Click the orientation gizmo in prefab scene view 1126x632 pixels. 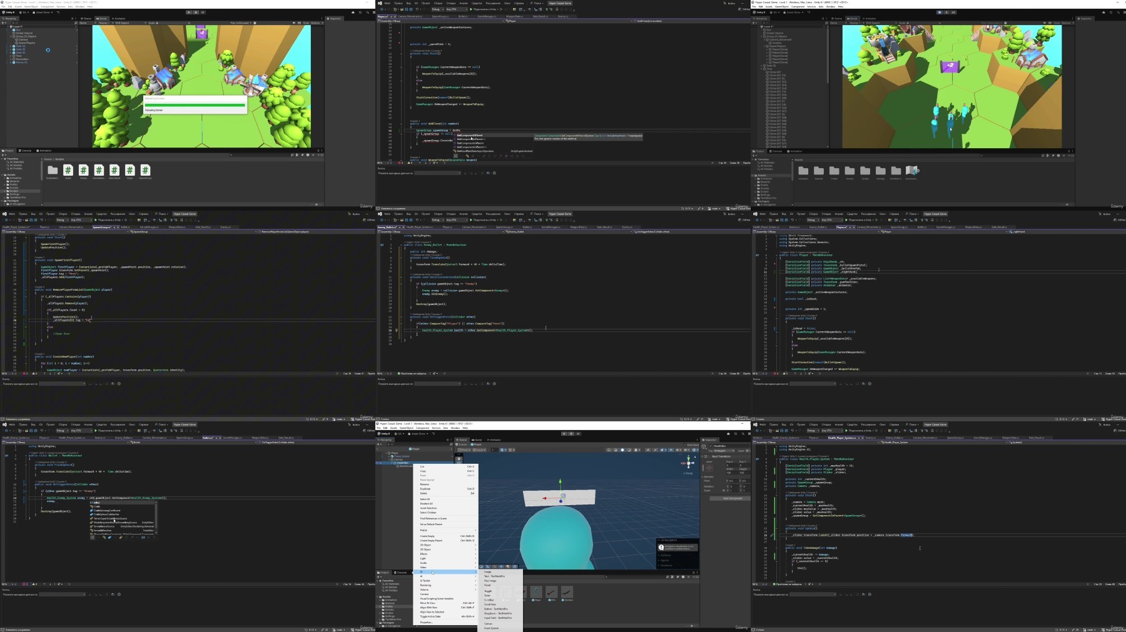pyautogui.click(x=689, y=463)
